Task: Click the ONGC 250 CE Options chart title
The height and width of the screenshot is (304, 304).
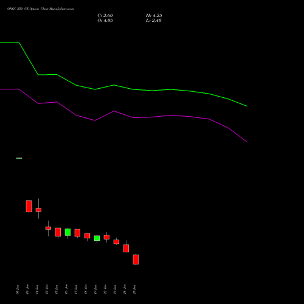Action: pyautogui.click(x=41, y=9)
